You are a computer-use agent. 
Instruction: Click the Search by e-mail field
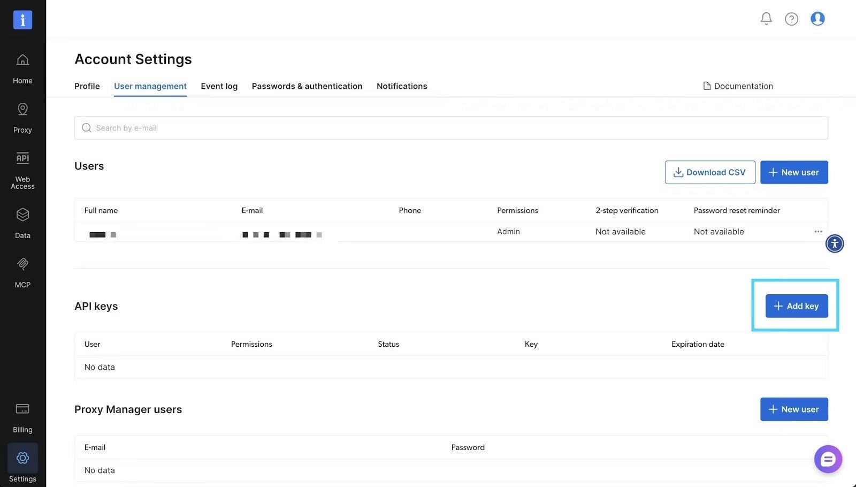[x=451, y=128]
